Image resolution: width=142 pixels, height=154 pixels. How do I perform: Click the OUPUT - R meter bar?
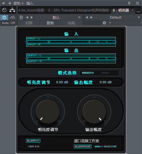pos(71,61)
